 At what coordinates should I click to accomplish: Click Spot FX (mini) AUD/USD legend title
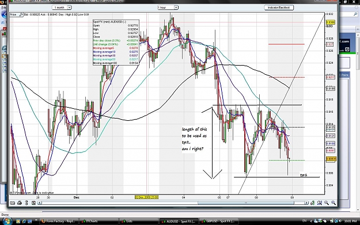click(109, 22)
